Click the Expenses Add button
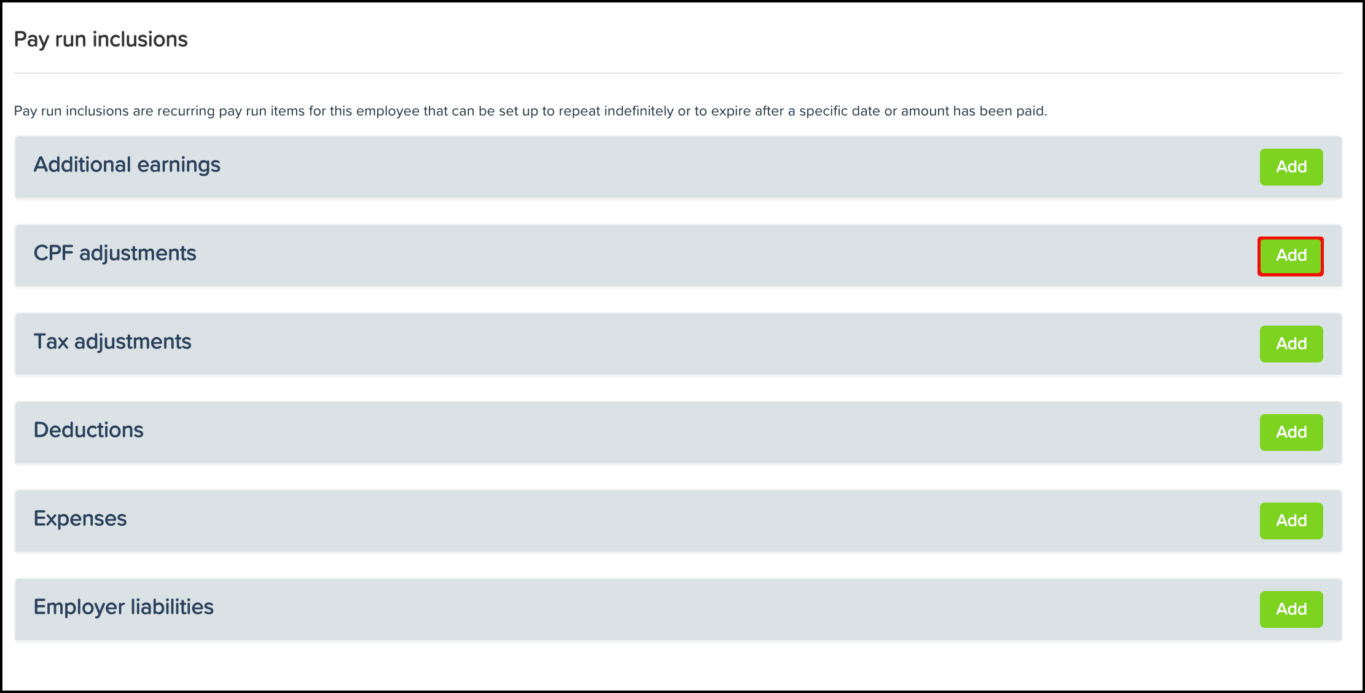The height and width of the screenshot is (693, 1365). 1291,521
